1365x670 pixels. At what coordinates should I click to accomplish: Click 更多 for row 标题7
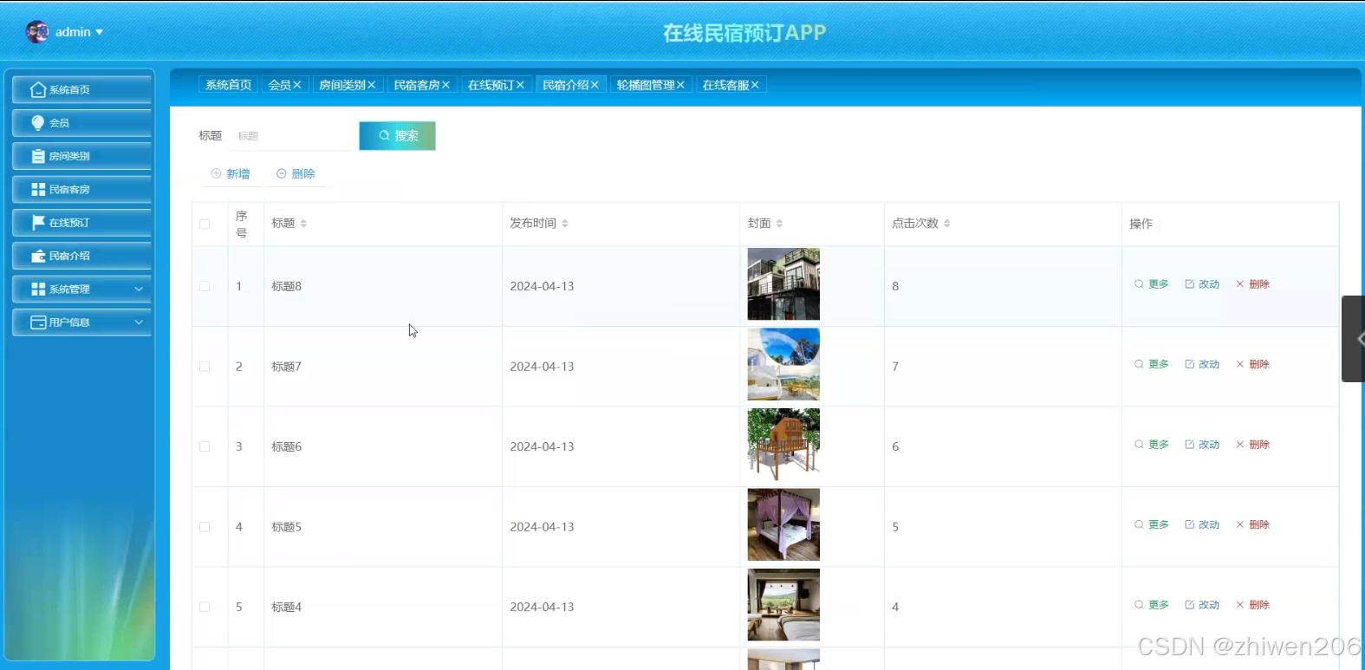(x=1152, y=364)
